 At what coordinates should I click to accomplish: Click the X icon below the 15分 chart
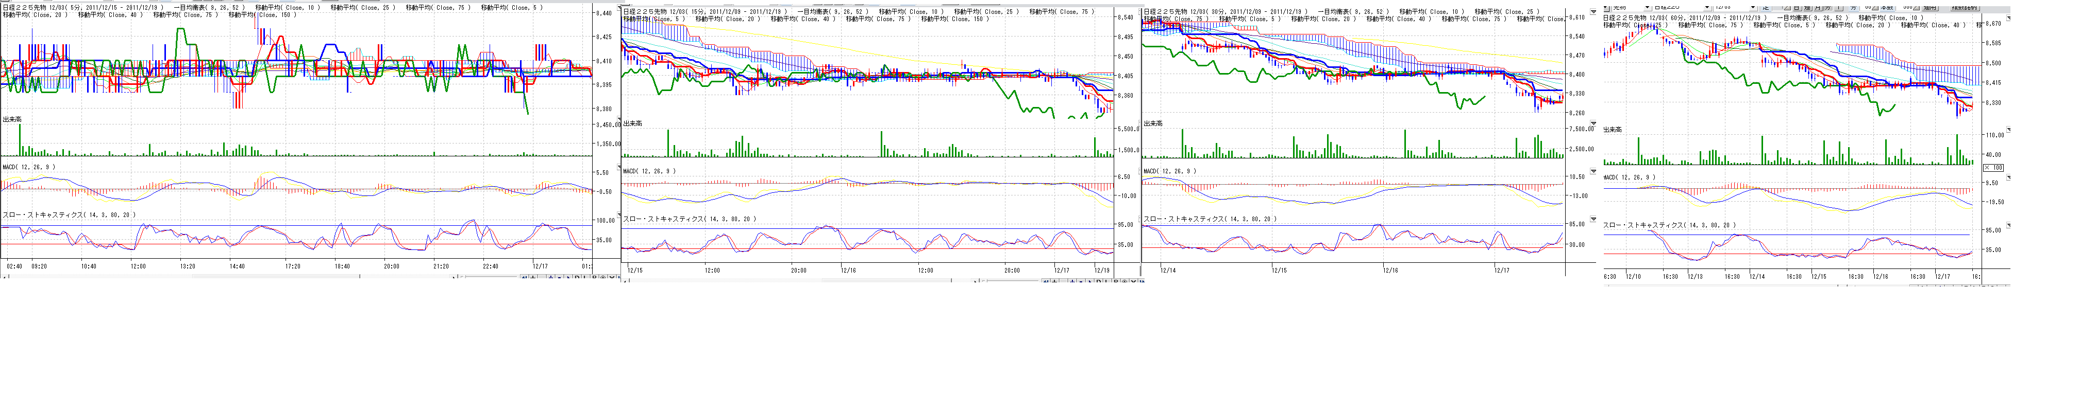1134,281
